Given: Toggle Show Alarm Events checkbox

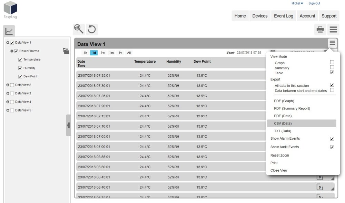Looking at the screenshot, I should 332,139.
